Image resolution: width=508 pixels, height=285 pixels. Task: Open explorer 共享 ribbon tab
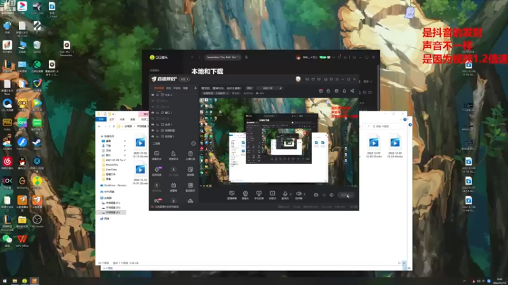pyautogui.click(x=122, y=119)
